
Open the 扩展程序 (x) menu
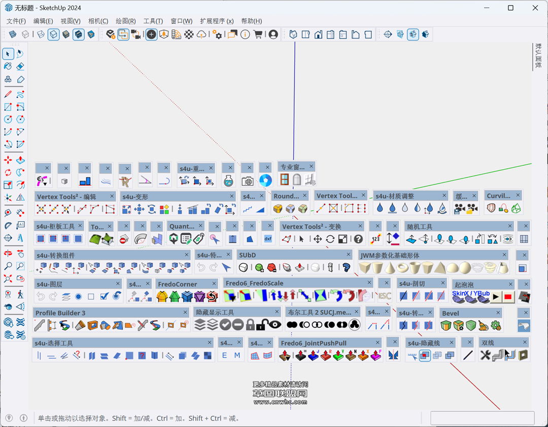(x=217, y=21)
